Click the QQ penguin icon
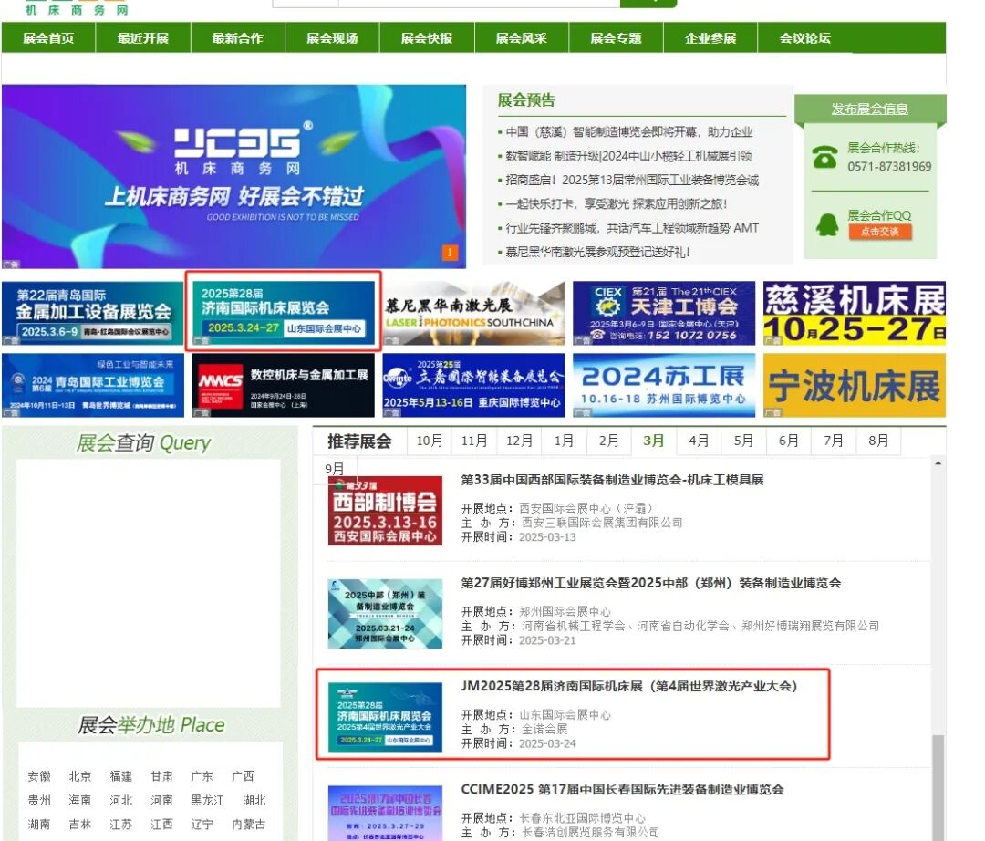This screenshot has width=985, height=841. pyautogui.click(x=826, y=224)
